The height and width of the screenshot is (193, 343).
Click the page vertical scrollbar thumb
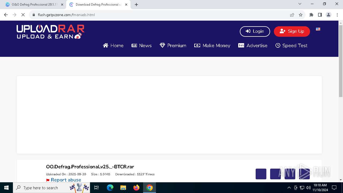tap(341, 61)
